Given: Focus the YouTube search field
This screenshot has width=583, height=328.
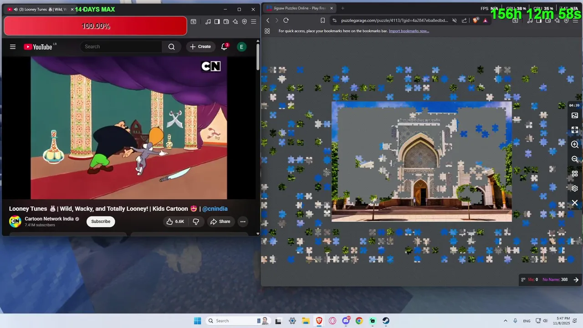Looking at the screenshot, I should [121, 46].
